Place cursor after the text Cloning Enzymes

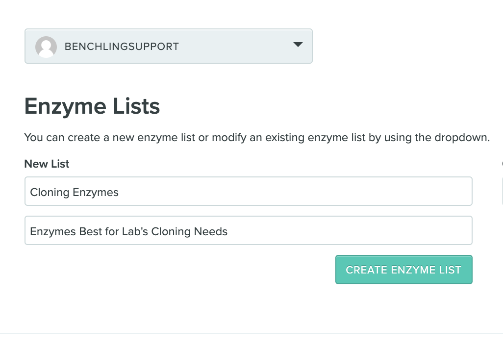tap(120, 192)
